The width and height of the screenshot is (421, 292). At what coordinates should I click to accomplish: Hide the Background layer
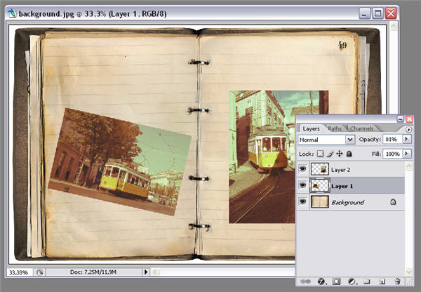304,202
